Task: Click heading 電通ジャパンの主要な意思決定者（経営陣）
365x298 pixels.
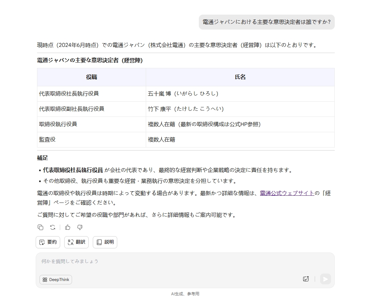Action: coord(90,60)
